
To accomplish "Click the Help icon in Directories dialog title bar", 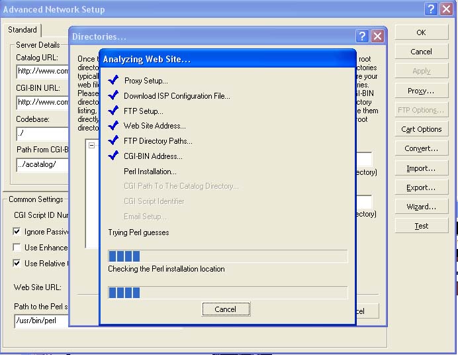I will coord(362,36).
